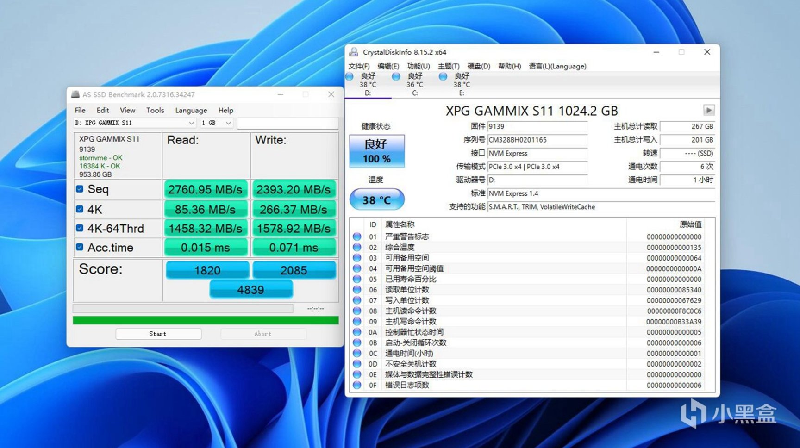This screenshot has width=800, height=448.
Task: Click the 良好 100 % health status button
Action: tap(377, 151)
